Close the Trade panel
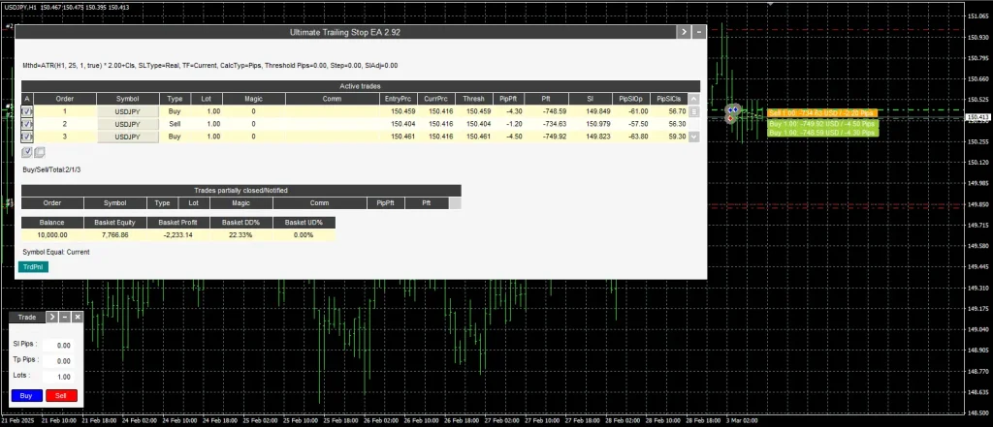The image size is (993, 427). 78,317
